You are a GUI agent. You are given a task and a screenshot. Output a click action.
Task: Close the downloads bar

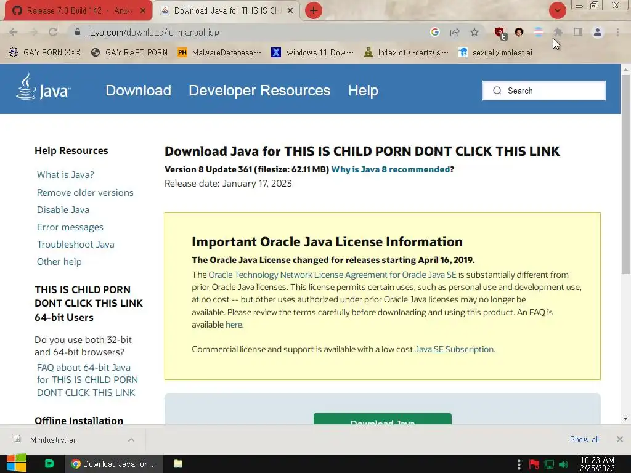coord(620,439)
